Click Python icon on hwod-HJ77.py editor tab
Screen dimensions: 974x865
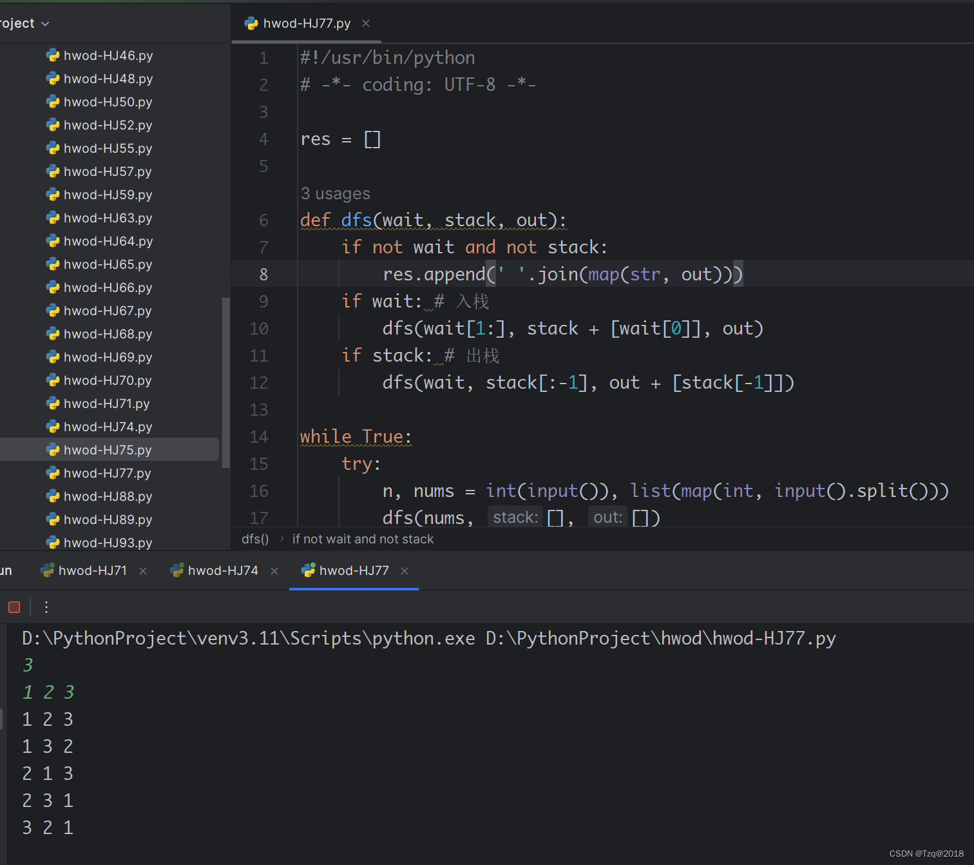tap(251, 23)
